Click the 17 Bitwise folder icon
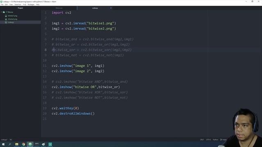The image size is (262, 147). [x=4, y=12]
